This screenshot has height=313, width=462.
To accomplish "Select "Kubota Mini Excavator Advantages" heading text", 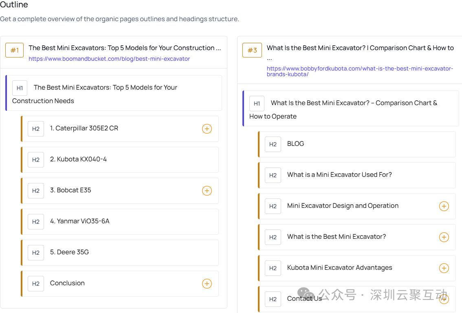I will coord(339,267).
